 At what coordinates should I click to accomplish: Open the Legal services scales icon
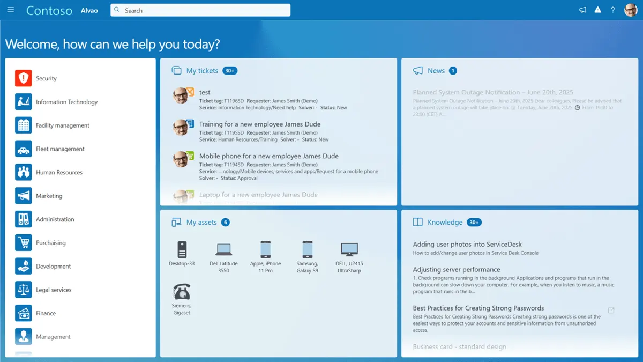pos(24,290)
